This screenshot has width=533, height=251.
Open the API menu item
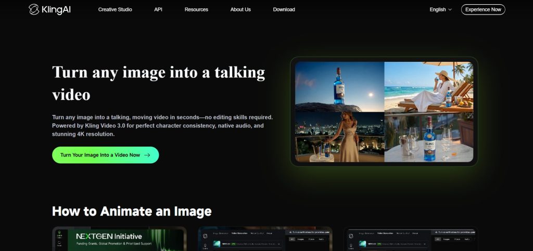pyautogui.click(x=158, y=9)
